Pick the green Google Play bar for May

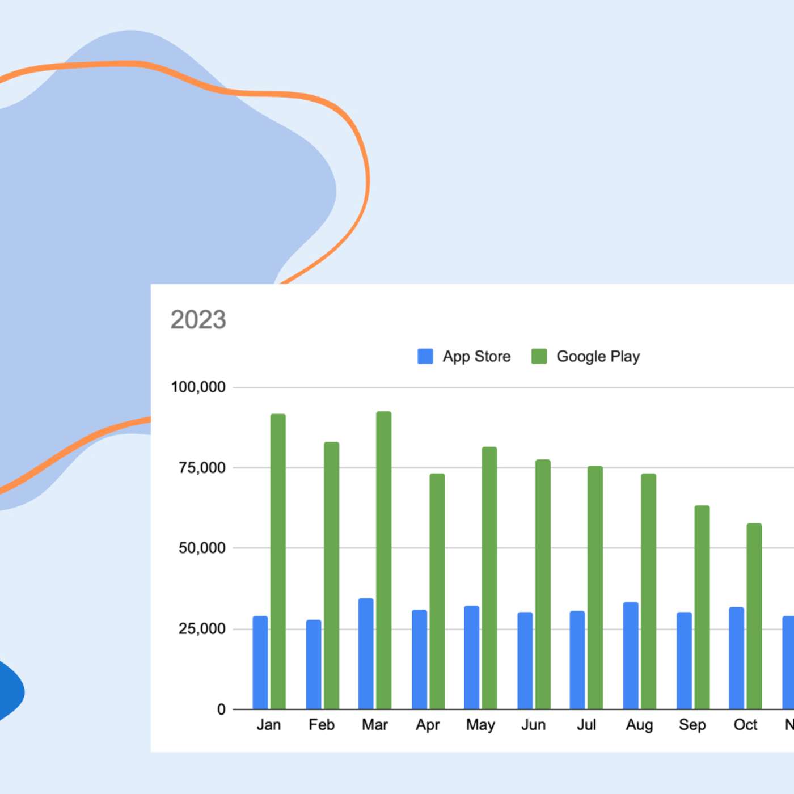click(x=489, y=578)
